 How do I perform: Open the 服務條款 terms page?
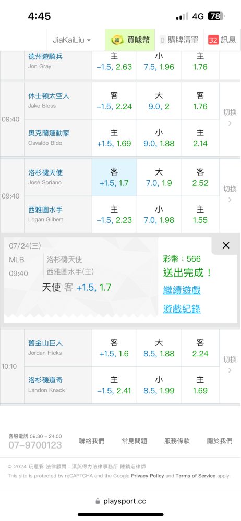click(x=177, y=441)
